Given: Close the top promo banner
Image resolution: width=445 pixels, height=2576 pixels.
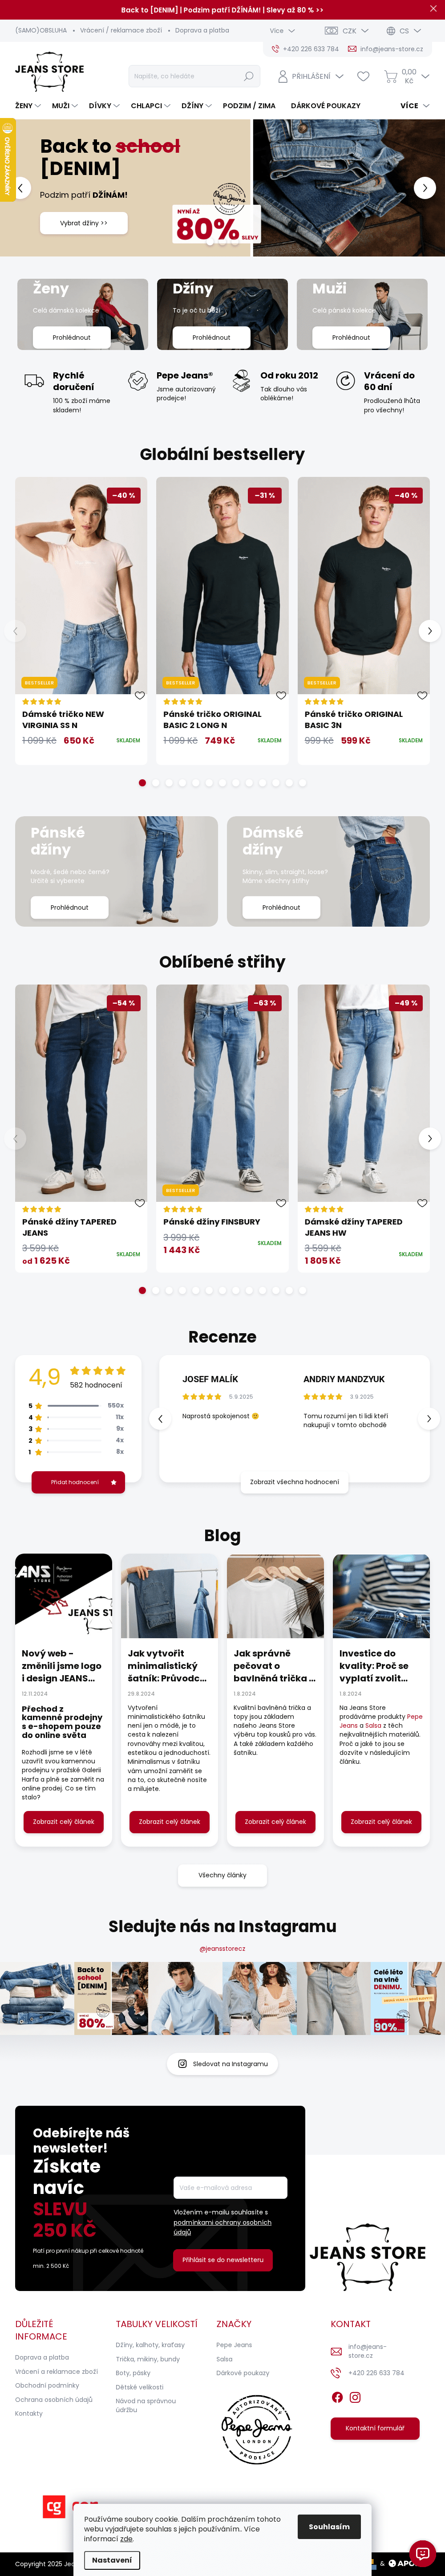Looking at the screenshot, I should (434, 9).
